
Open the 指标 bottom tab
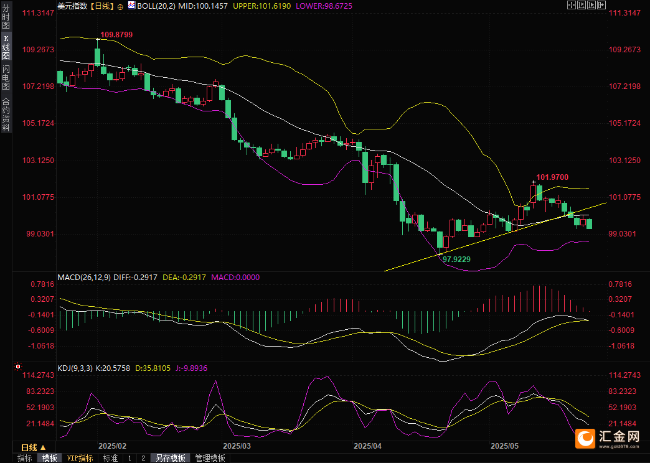coord(24,458)
